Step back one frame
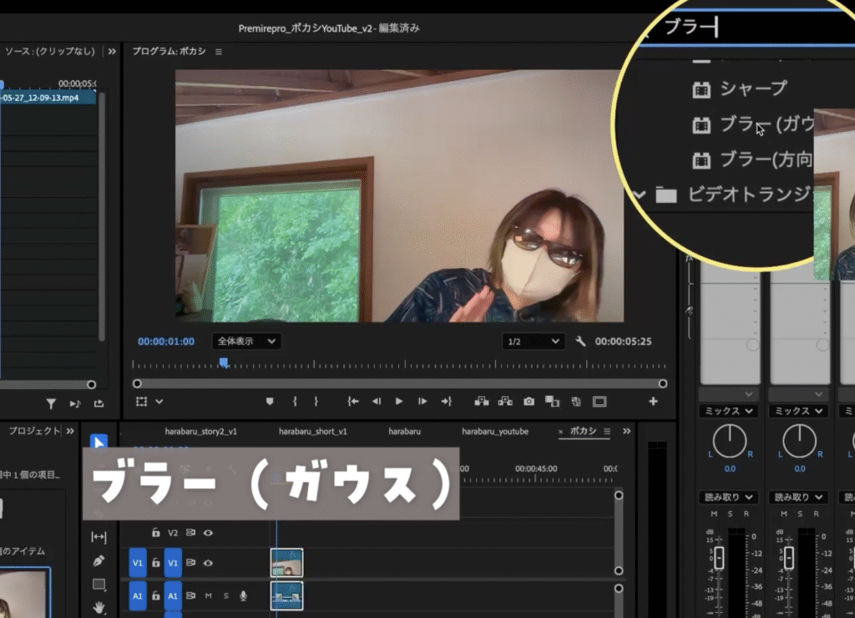The height and width of the screenshot is (618, 855). (x=377, y=402)
